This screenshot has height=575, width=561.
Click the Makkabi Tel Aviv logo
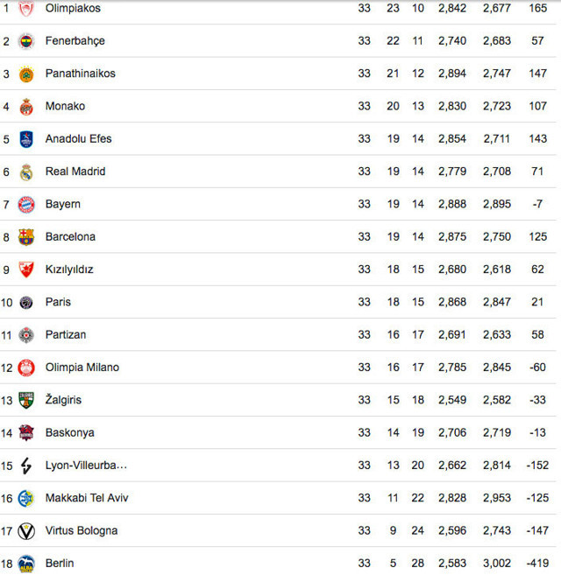coord(26,498)
